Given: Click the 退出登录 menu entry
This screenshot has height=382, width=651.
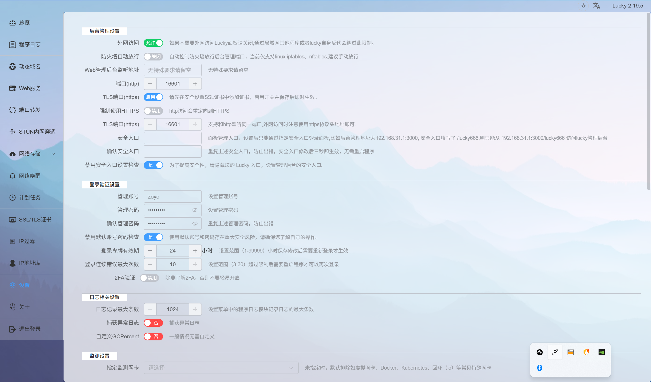Looking at the screenshot, I should [x=32, y=329].
